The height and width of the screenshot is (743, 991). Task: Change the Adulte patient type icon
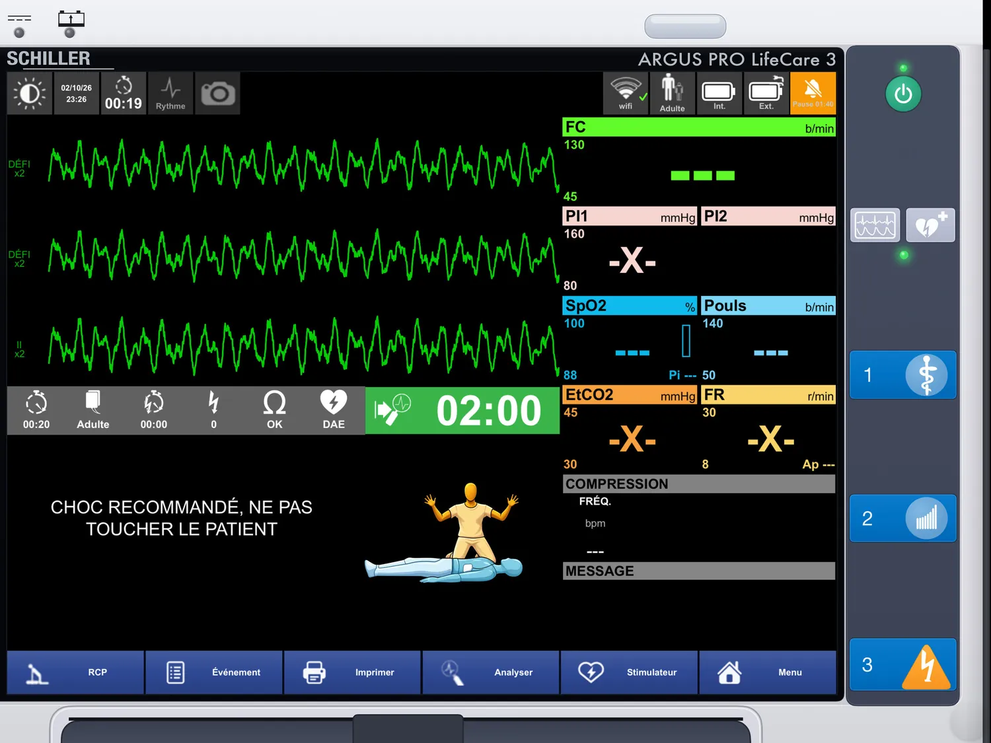click(x=672, y=94)
